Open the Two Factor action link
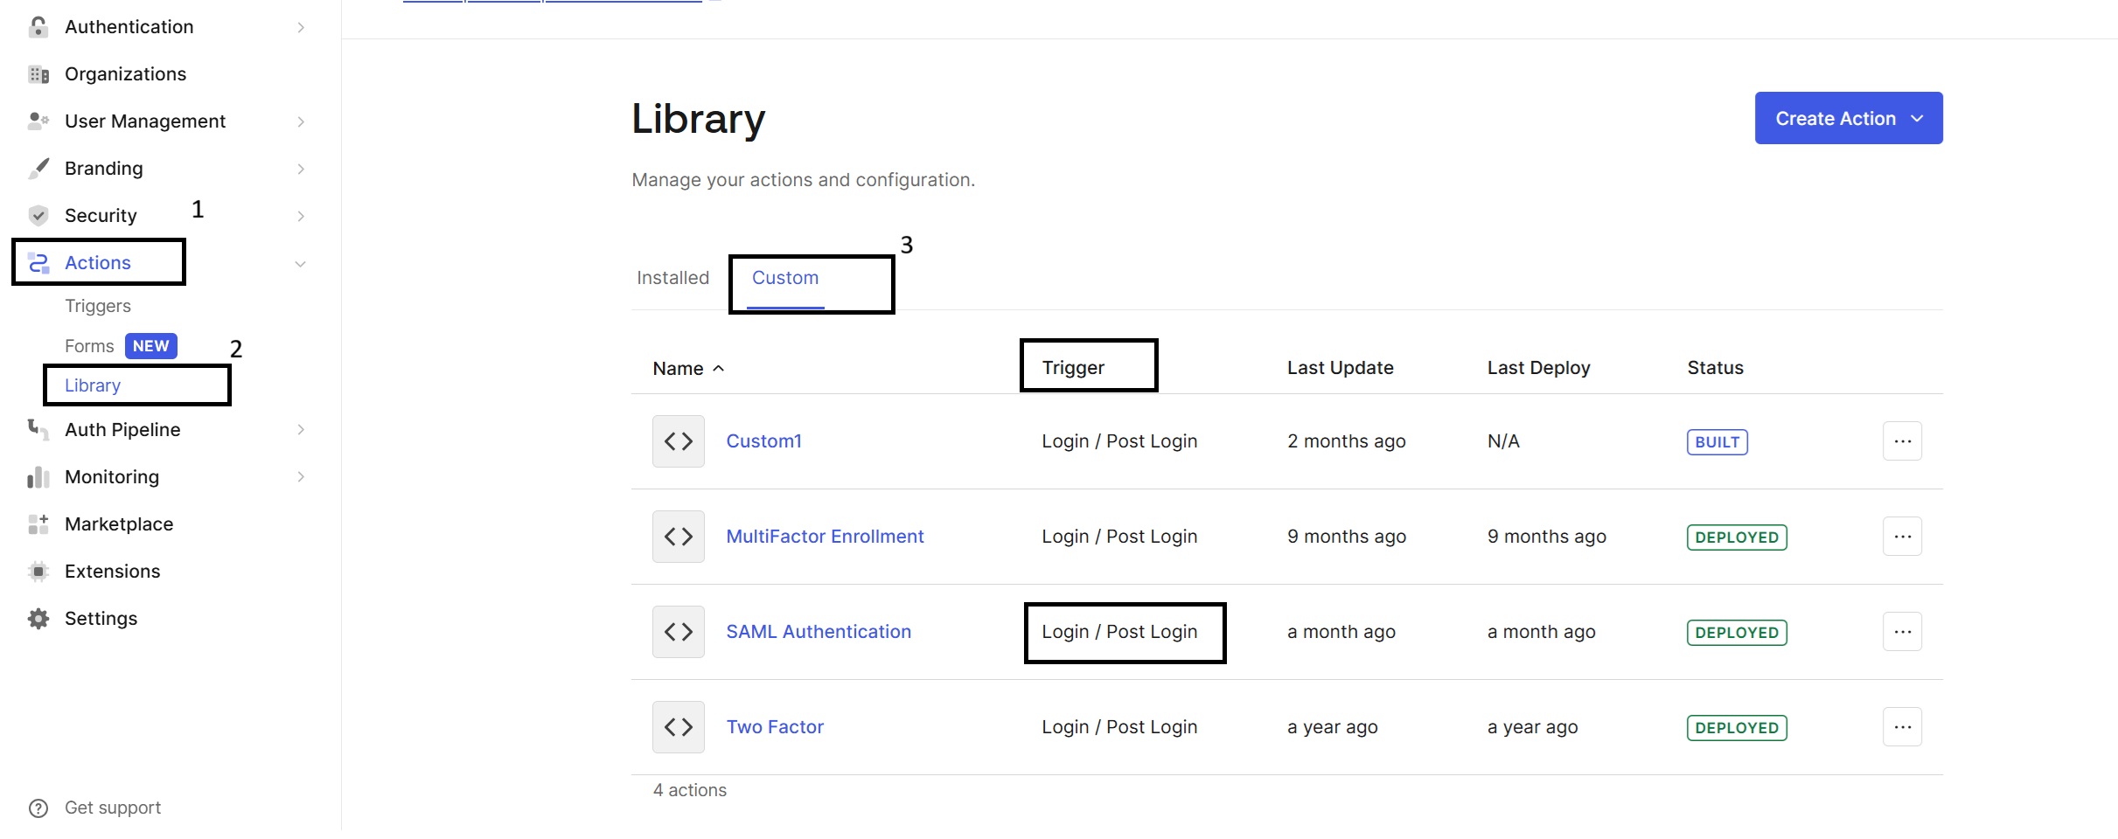 (774, 727)
